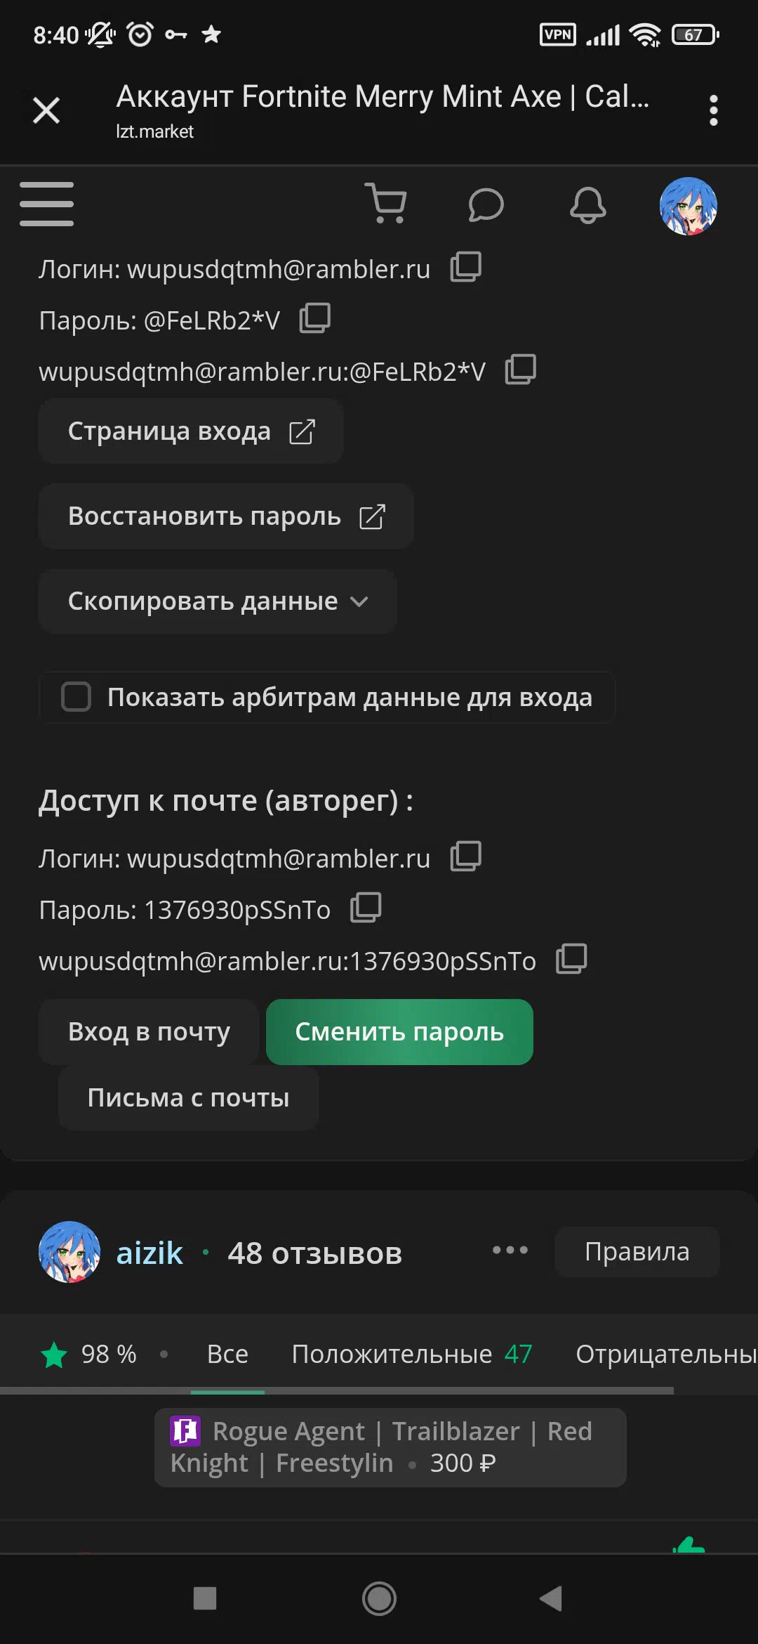
Task: Copy the mail password 1376930pSSnTo
Action: pyautogui.click(x=366, y=908)
